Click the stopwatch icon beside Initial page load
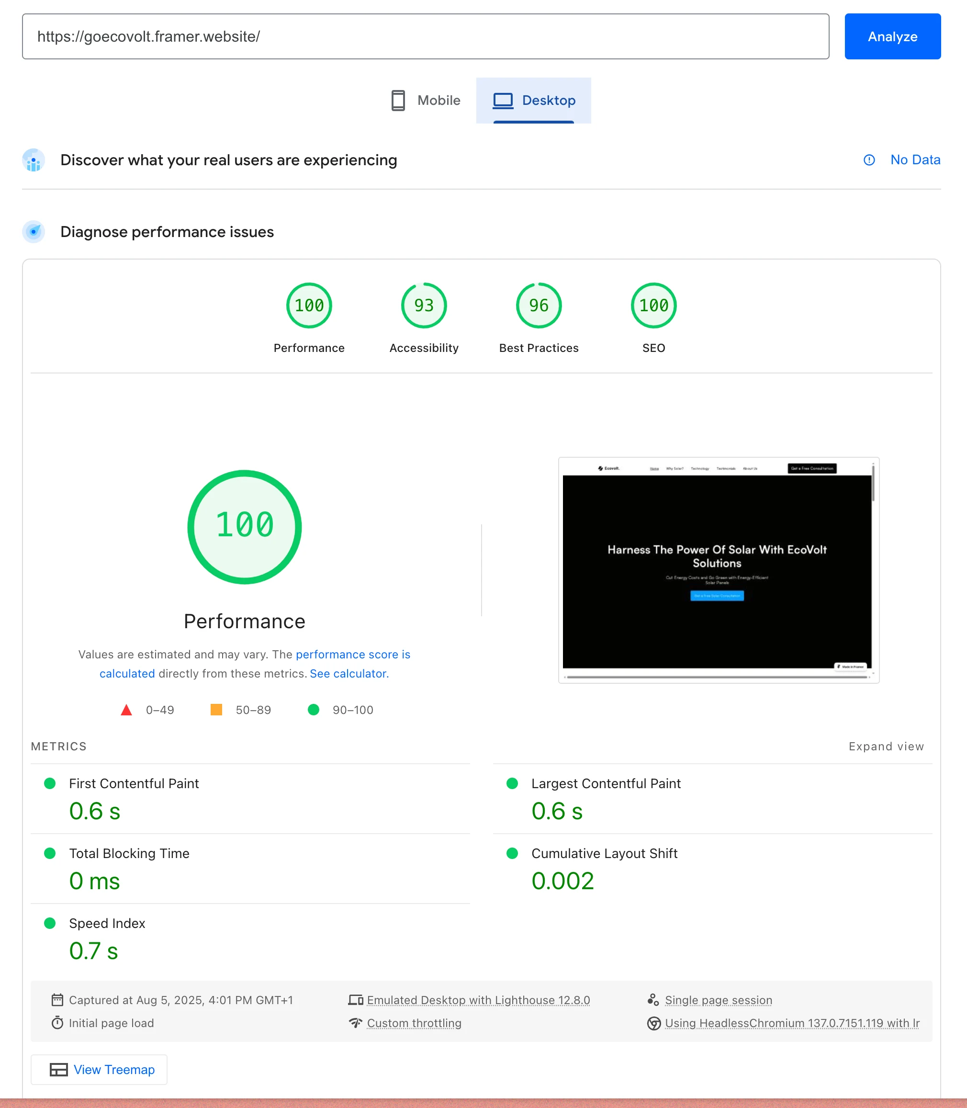This screenshot has height=1108, width=967. pos(57,1023)
